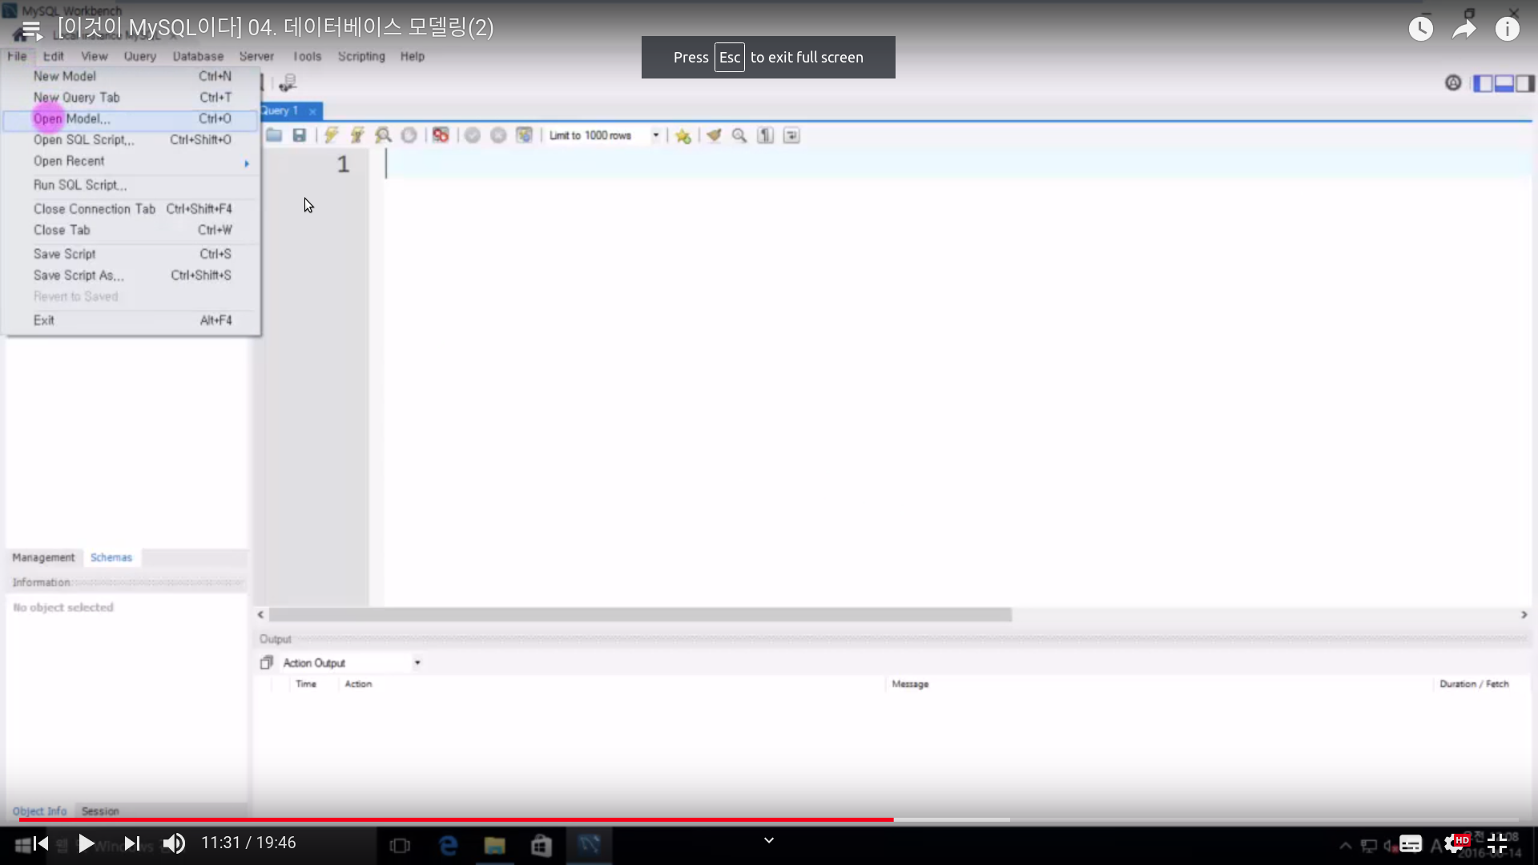Image resolution: width=1538 pixels, height=865 pixels.
Task: Click the reconnect to DBMS icon
Action: click(288, 82)
